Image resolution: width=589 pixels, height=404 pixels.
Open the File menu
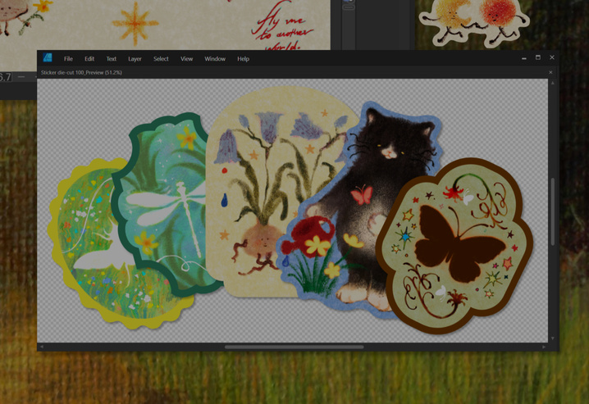coord(68,59)
